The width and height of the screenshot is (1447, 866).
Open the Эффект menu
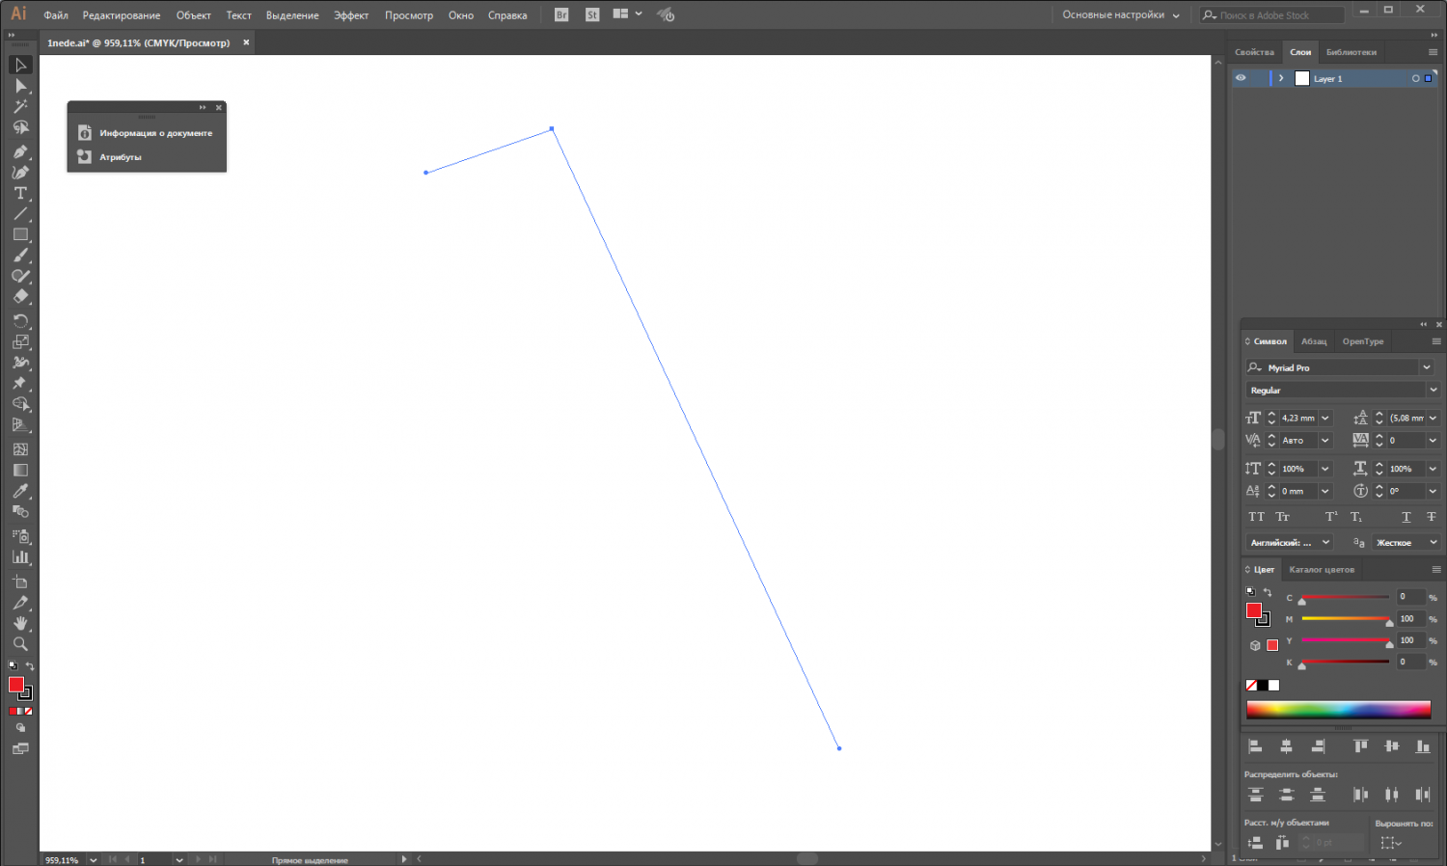pos(351,14)
